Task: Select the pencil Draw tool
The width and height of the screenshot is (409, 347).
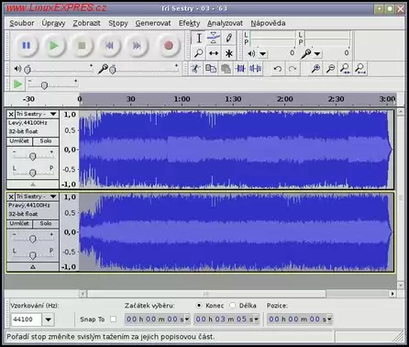Action: [228, 38]
